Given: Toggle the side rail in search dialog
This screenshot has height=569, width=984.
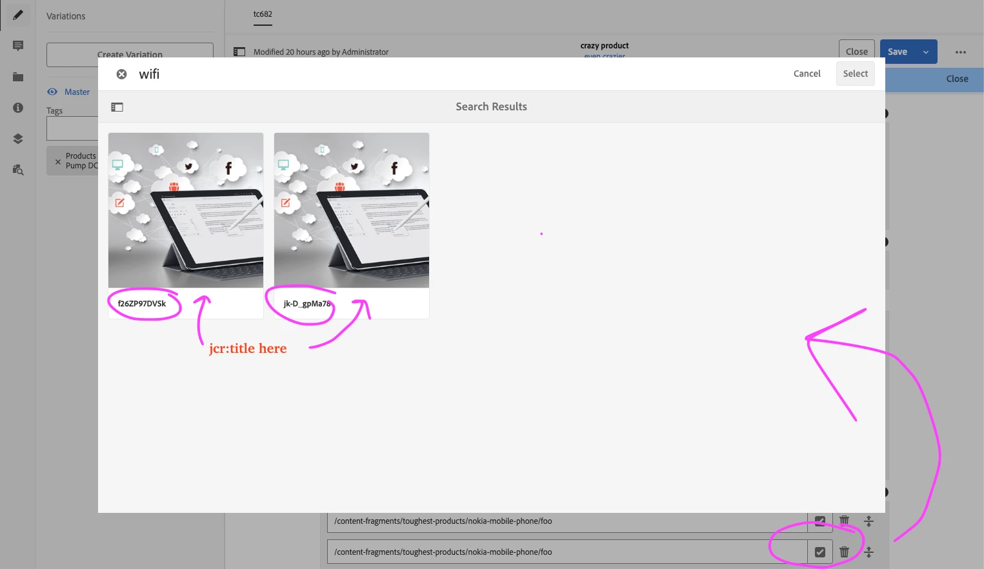Looking at the screenshot, I should point(117,107).
